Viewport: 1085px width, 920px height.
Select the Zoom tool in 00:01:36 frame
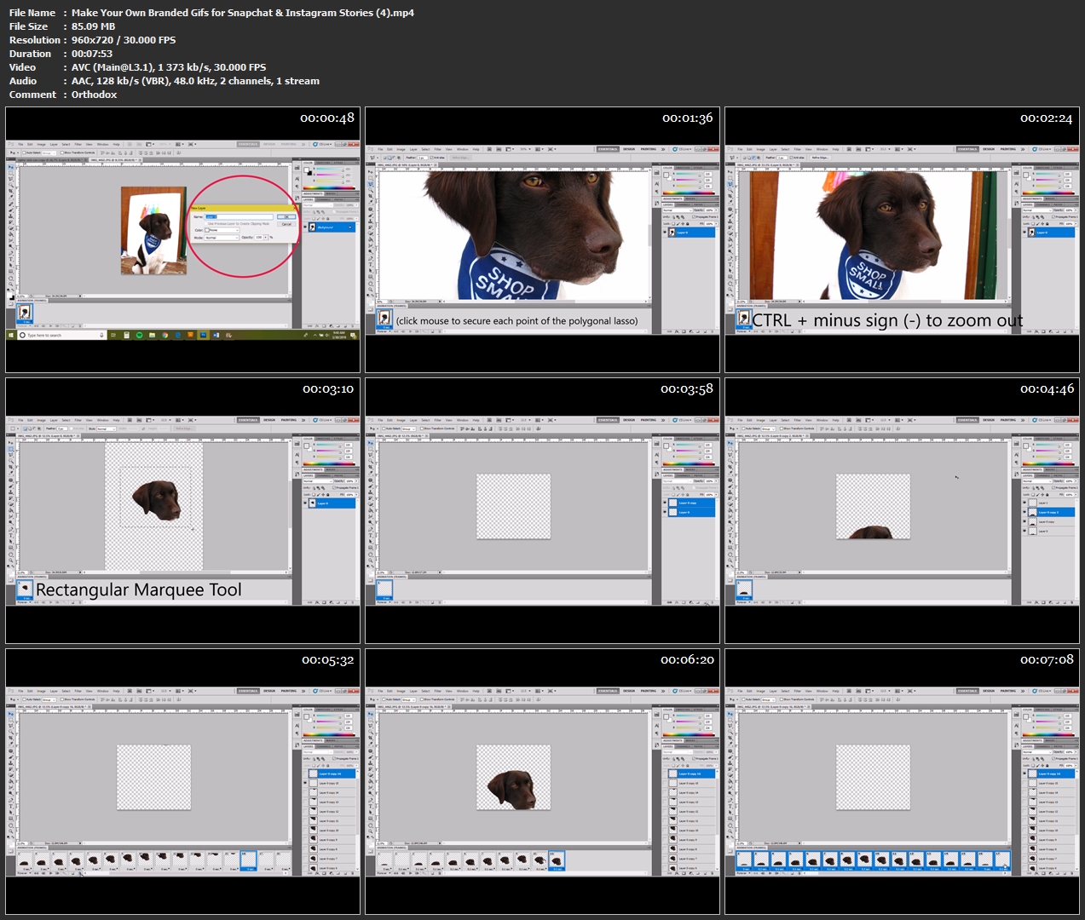(x=371, y=290)
